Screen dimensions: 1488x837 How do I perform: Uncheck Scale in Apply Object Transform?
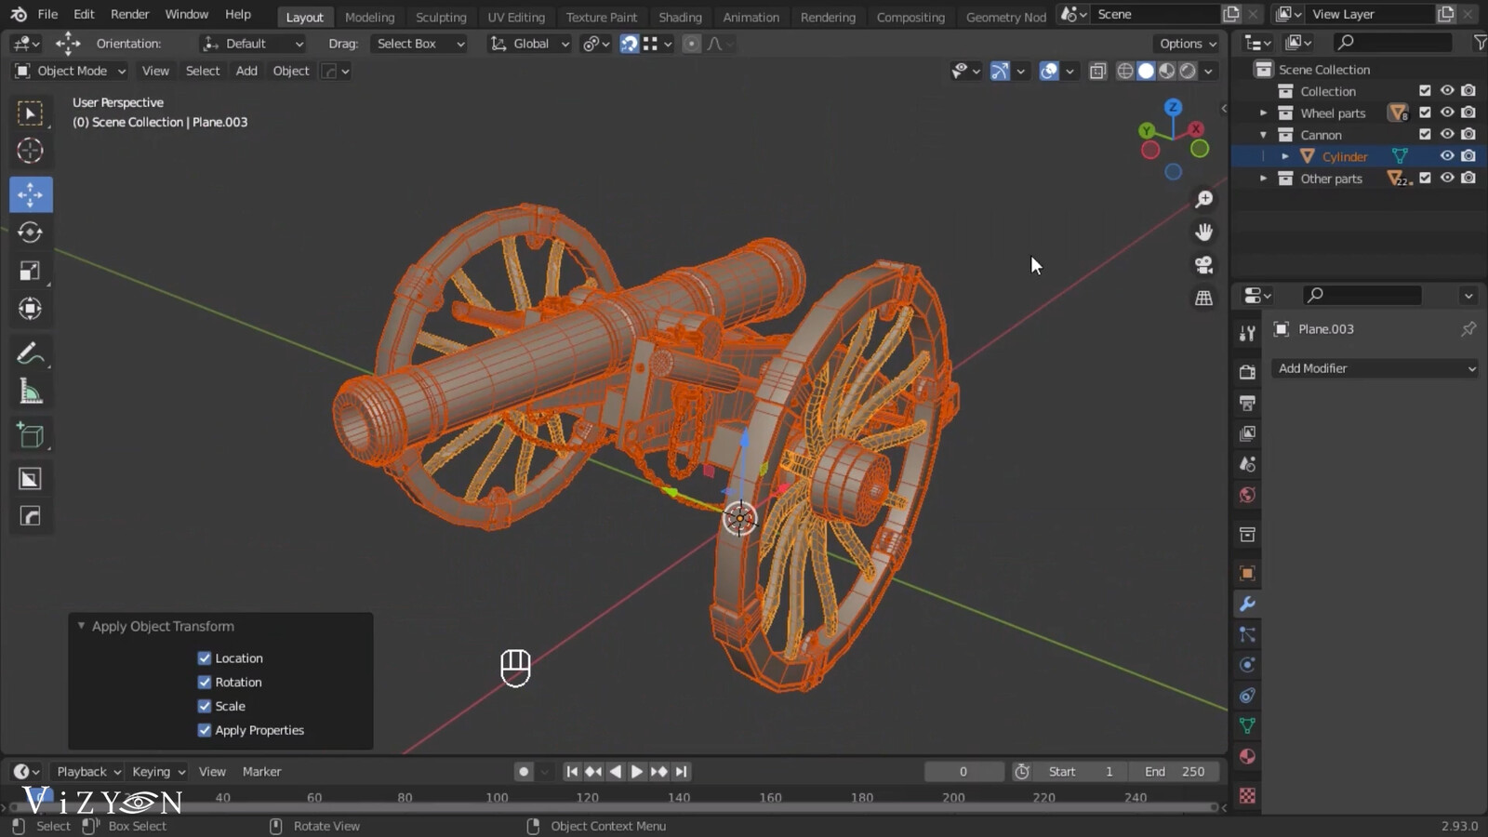(x=205, y=706)
